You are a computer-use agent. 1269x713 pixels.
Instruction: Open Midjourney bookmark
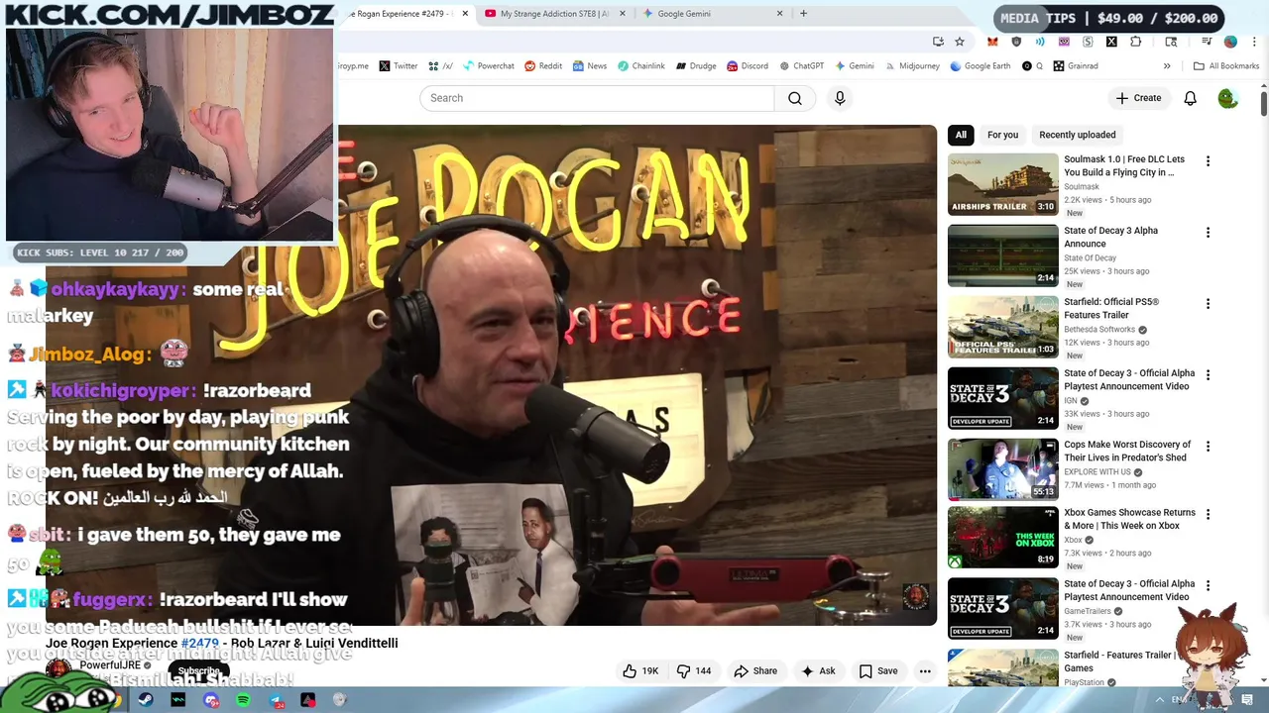pos(911,66)
